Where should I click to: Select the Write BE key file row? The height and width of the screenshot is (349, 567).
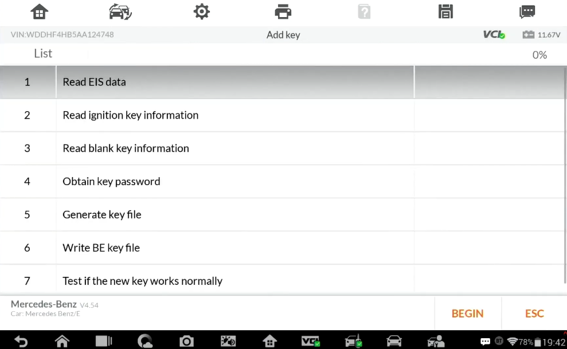[x=282, y=248]
